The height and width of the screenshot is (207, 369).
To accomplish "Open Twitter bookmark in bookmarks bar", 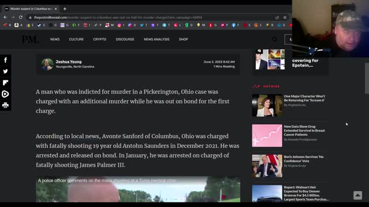I will click(x=144, y=25).
